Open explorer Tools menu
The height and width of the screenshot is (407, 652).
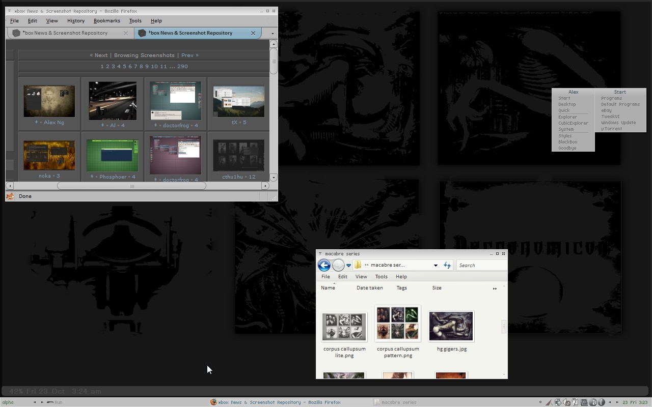(x=382, y=277)
